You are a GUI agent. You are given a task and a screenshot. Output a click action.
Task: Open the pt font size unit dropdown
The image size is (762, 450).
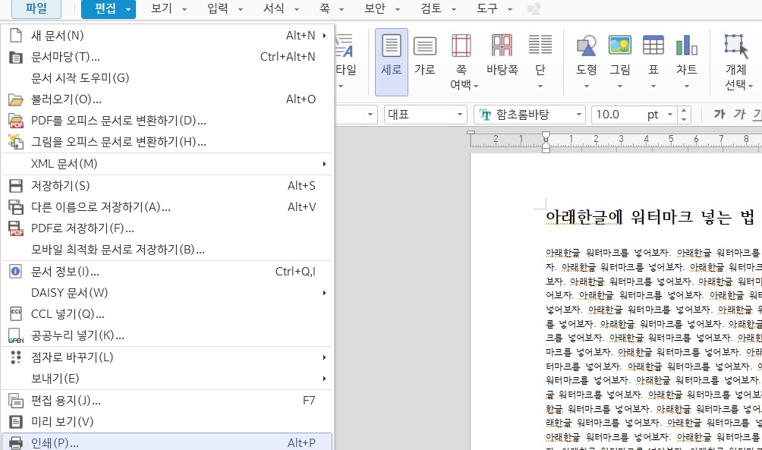[x=670, y=115]
